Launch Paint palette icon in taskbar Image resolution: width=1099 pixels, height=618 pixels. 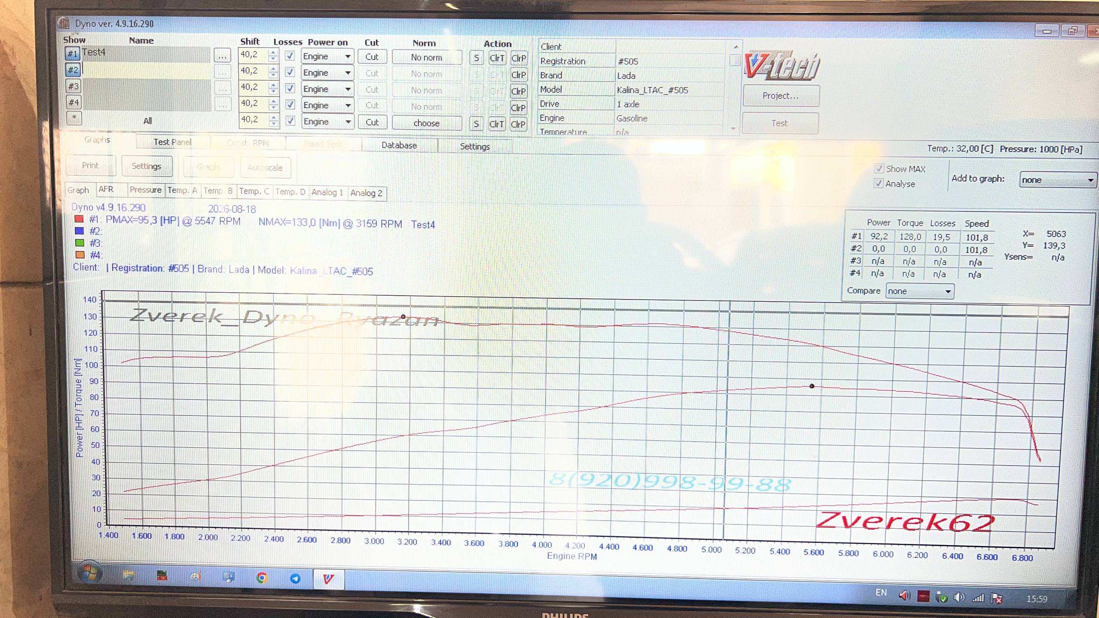click(x=195, y=576)
